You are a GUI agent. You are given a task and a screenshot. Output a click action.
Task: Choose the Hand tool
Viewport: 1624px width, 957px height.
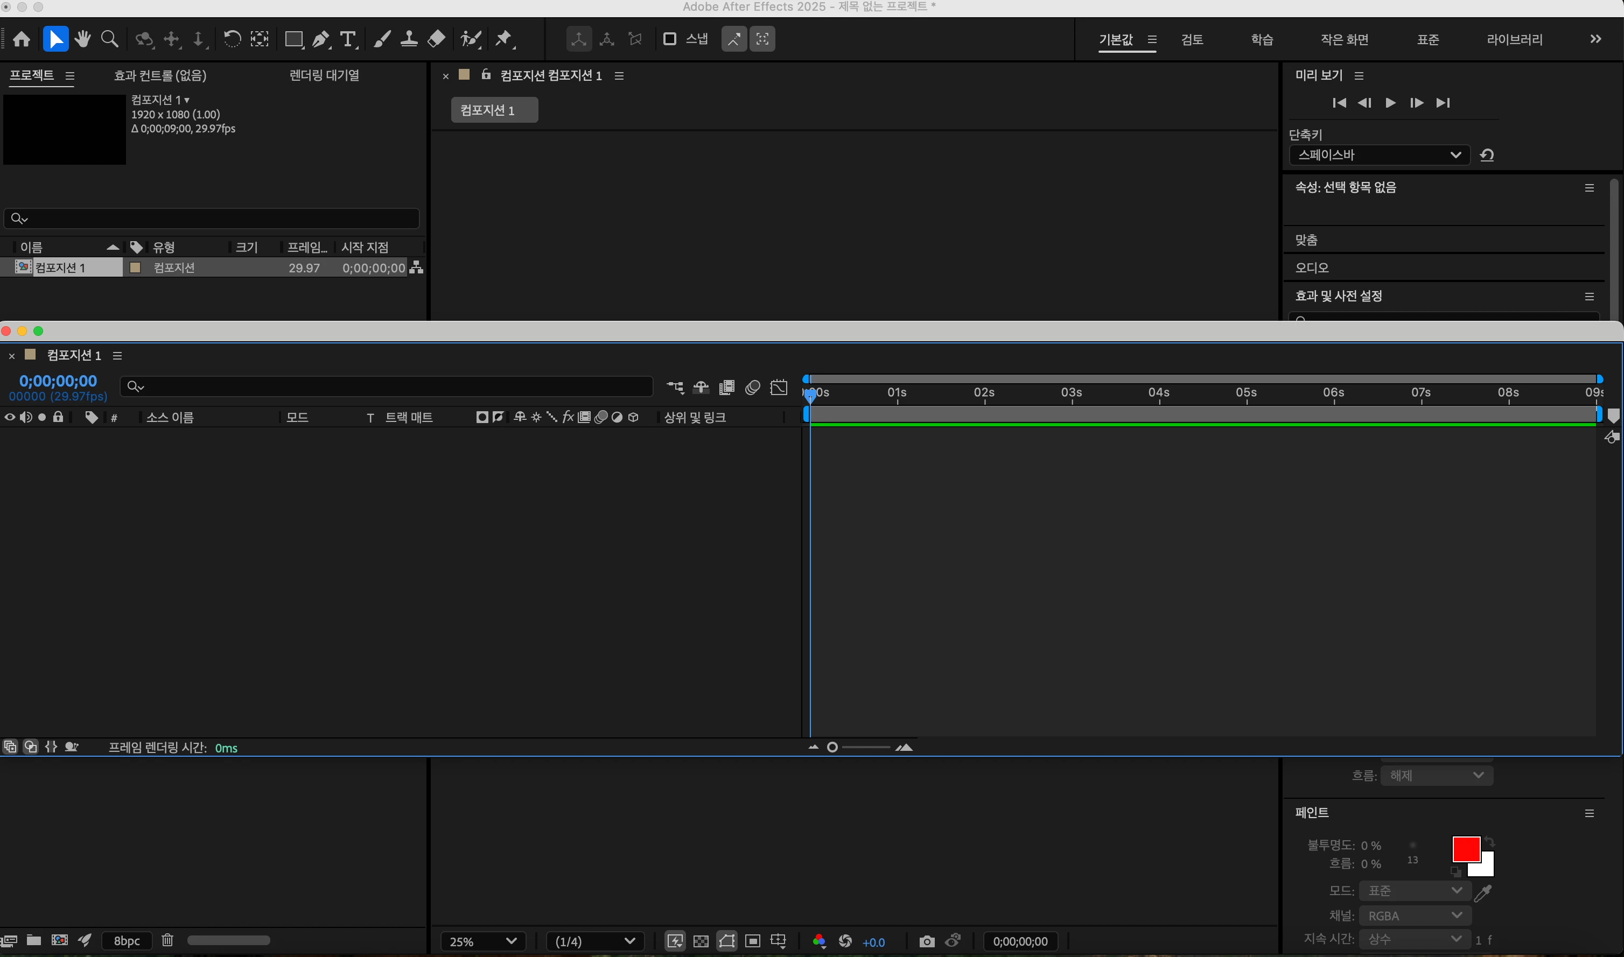pos(82,39)
